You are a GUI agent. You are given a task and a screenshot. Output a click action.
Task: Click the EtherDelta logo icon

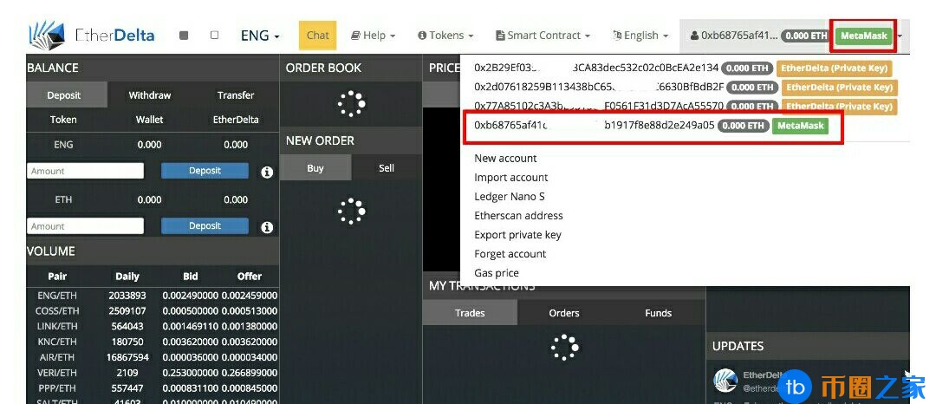(x=47, y=35)
